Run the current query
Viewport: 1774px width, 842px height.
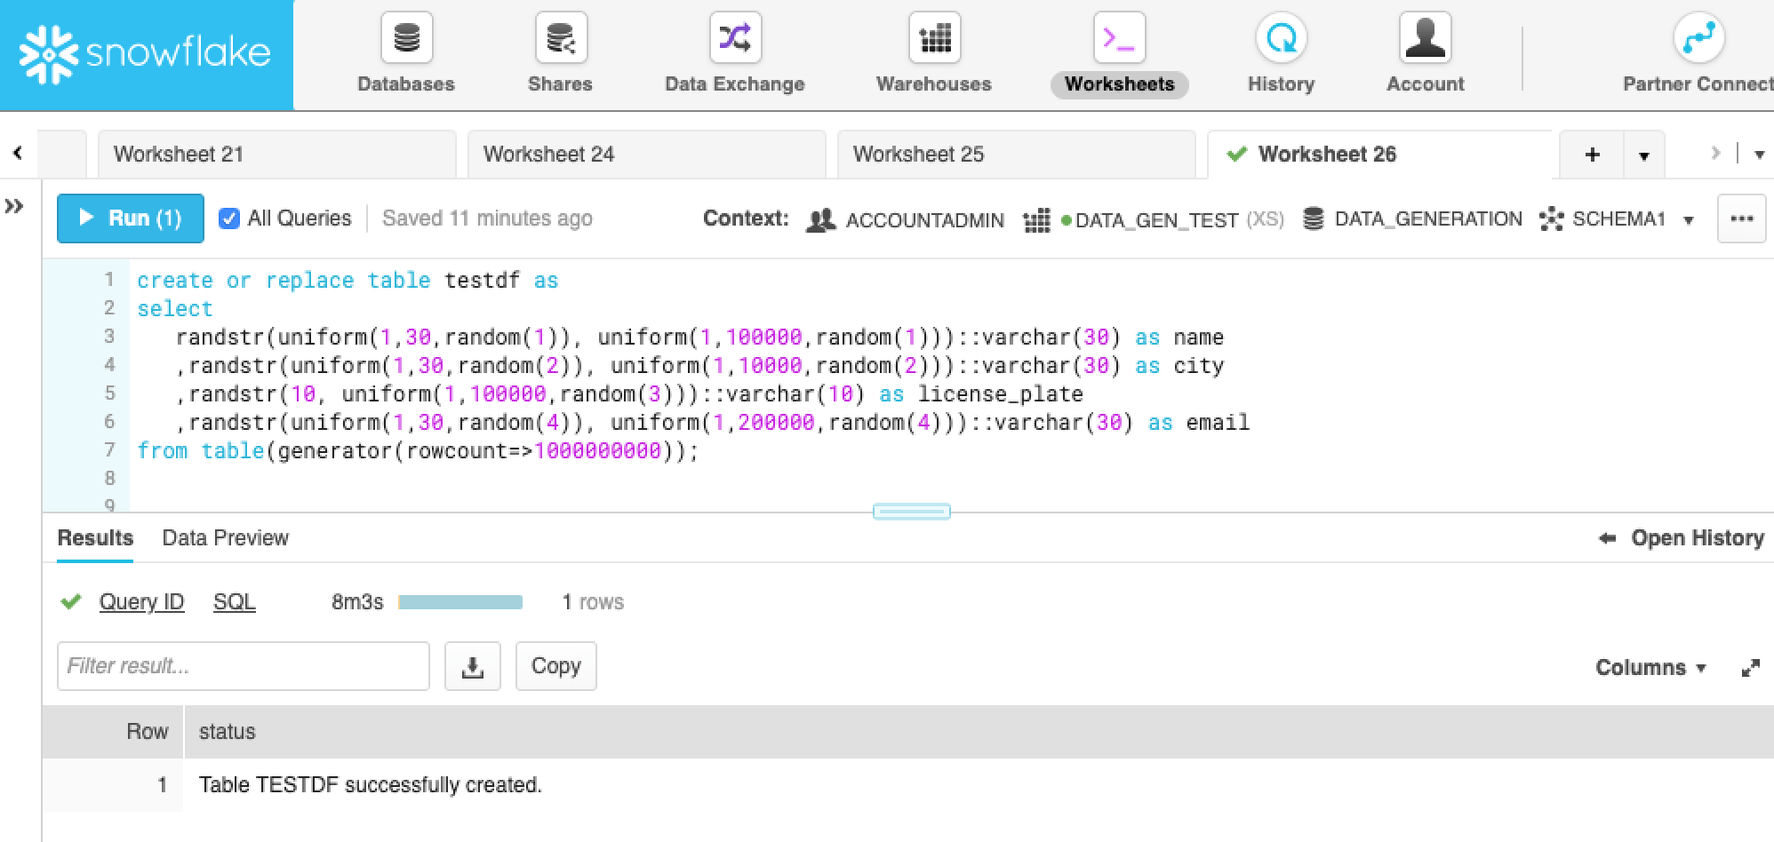pyautogui.click(x=131, y=218)
